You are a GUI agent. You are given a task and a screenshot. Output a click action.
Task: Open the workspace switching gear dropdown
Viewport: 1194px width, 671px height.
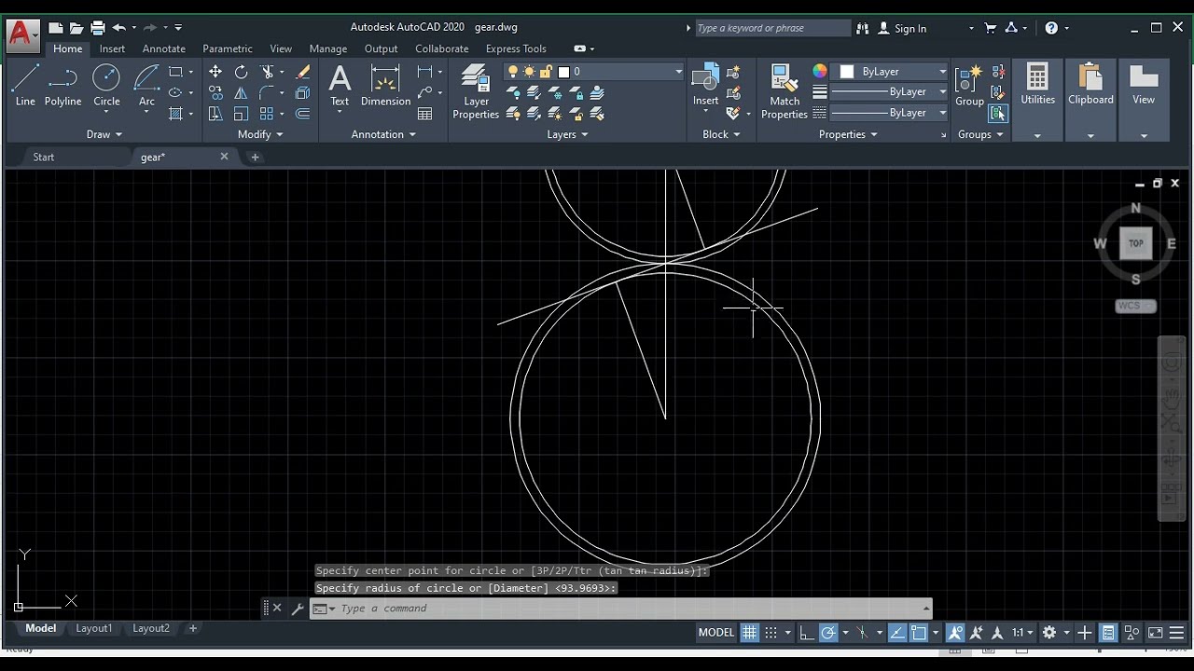[x=1054, y=632]
